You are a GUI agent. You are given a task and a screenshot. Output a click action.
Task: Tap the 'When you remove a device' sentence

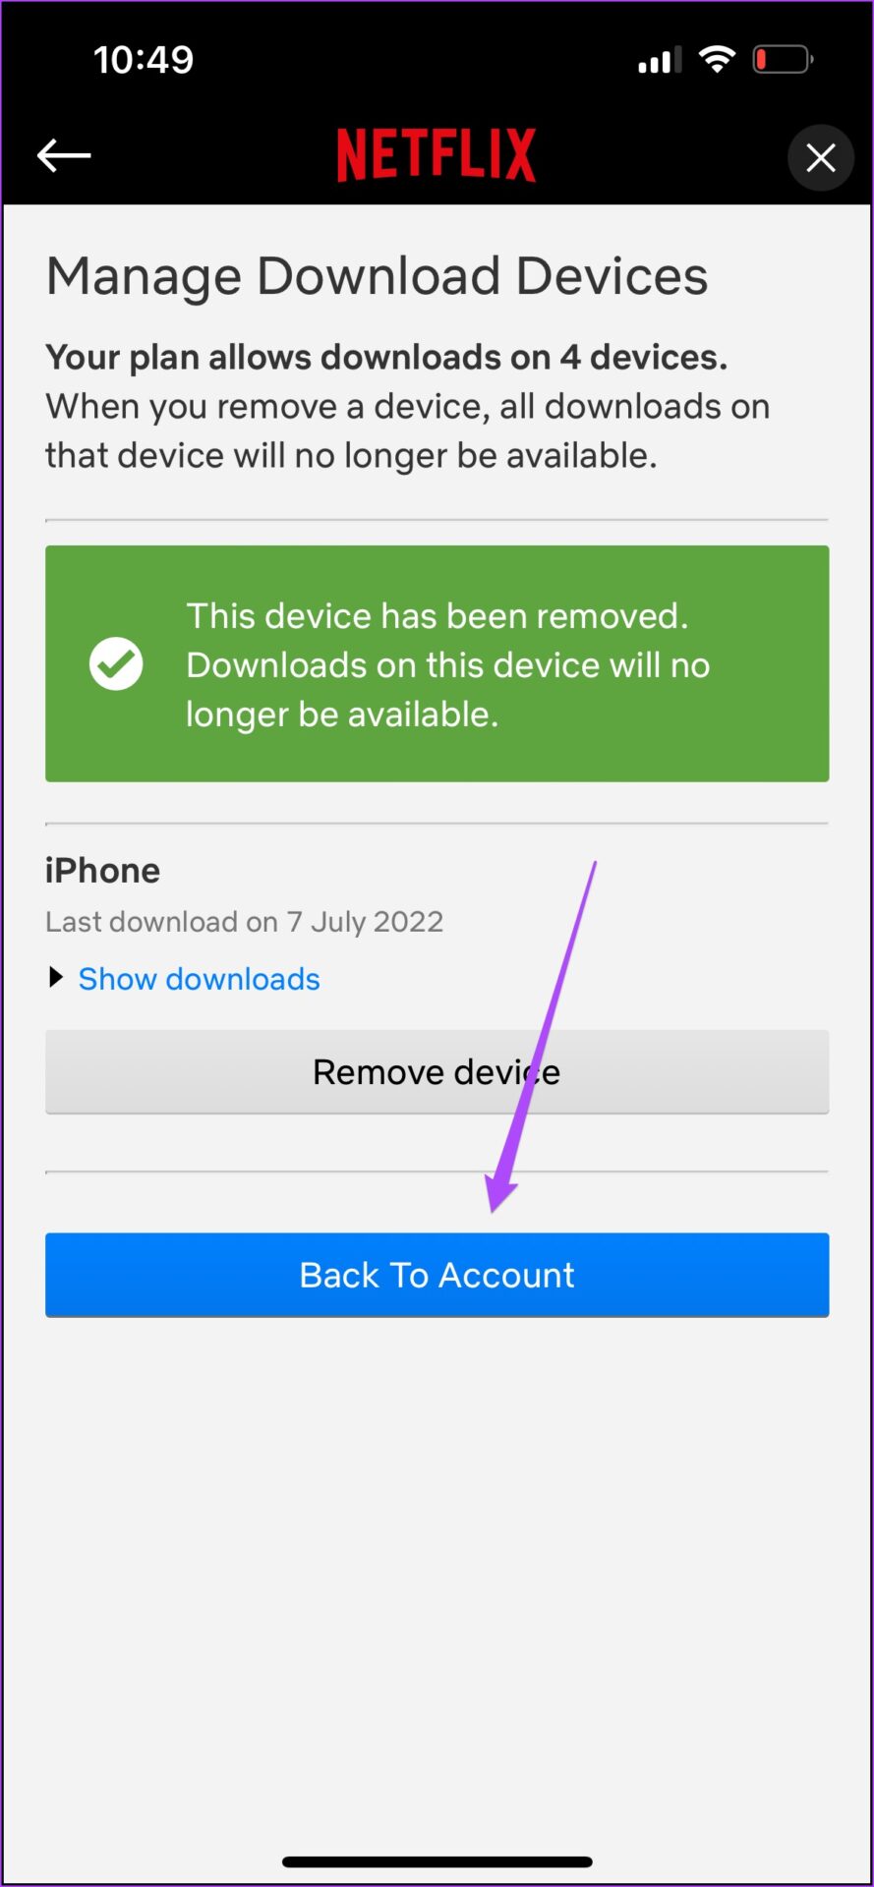point(407,431)
